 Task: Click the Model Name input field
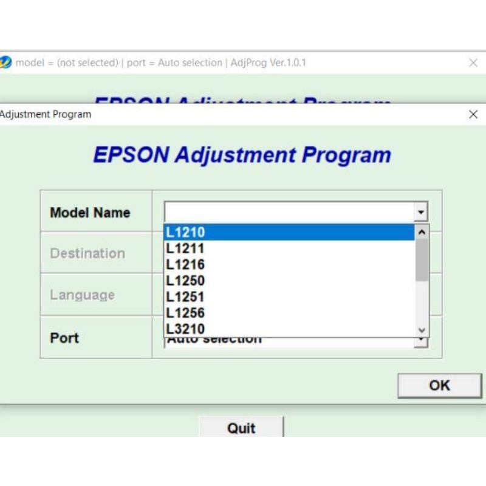pos(289,212)
